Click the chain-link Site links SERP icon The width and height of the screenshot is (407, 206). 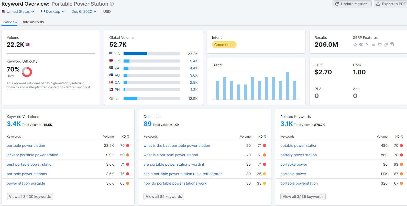pyautogui.click(x=361, y=44)
